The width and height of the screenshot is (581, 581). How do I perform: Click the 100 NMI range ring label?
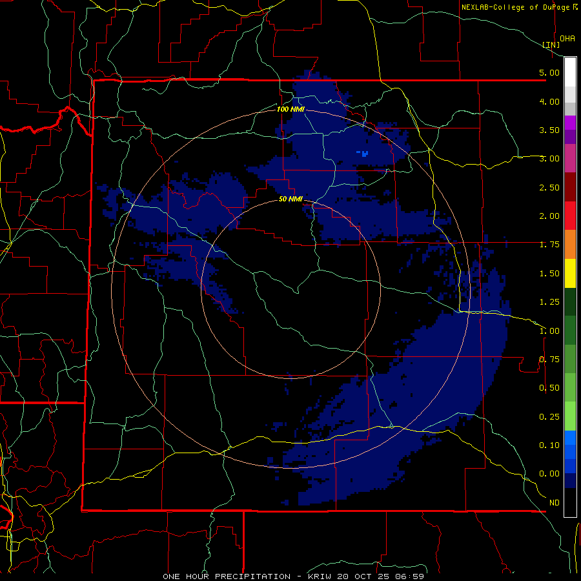coord(290,109)
